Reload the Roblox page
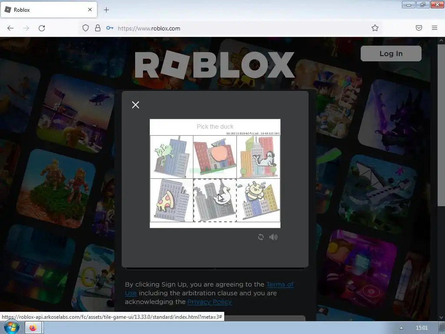The image size is (445, 334). (x=42, y=28)
